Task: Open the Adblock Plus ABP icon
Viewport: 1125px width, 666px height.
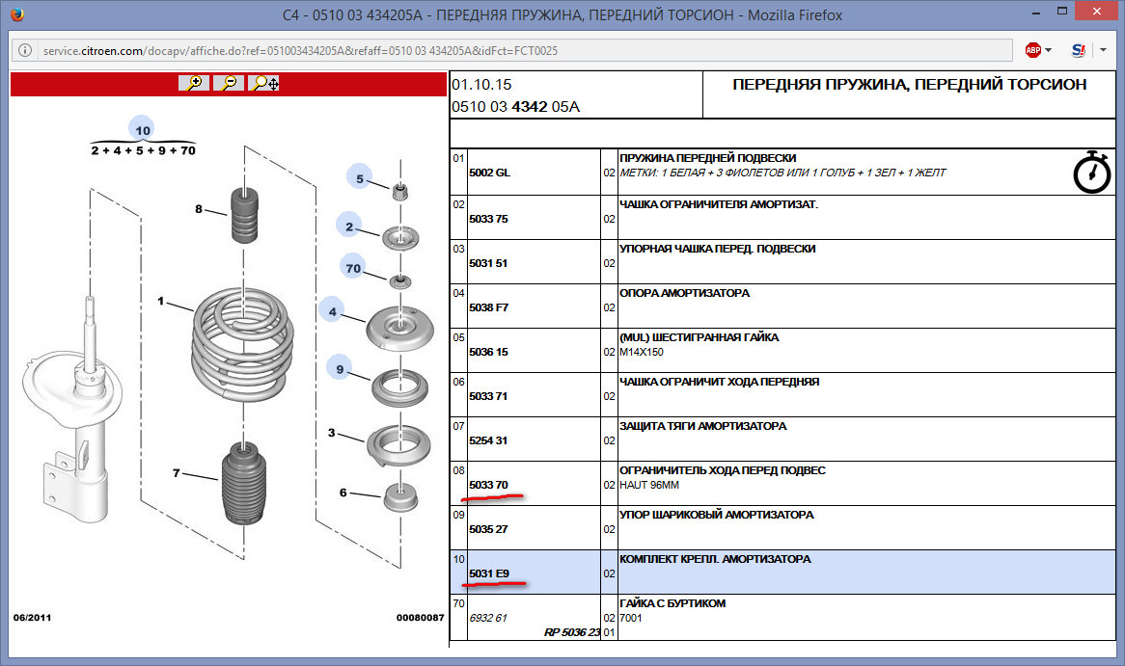Action: pyautogui.click(x=1033, y=50)
